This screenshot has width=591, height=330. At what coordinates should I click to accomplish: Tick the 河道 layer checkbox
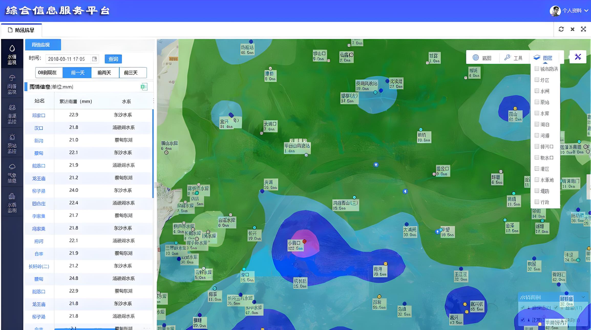pyautogui.click(x=537, y=135)
